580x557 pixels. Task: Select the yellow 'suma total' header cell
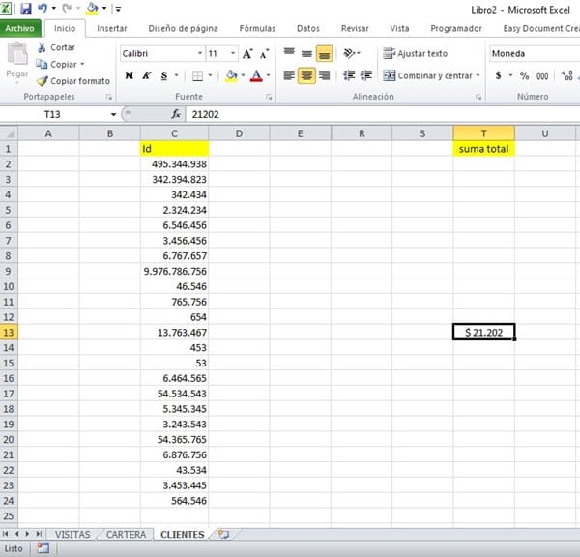coord(483,149)
